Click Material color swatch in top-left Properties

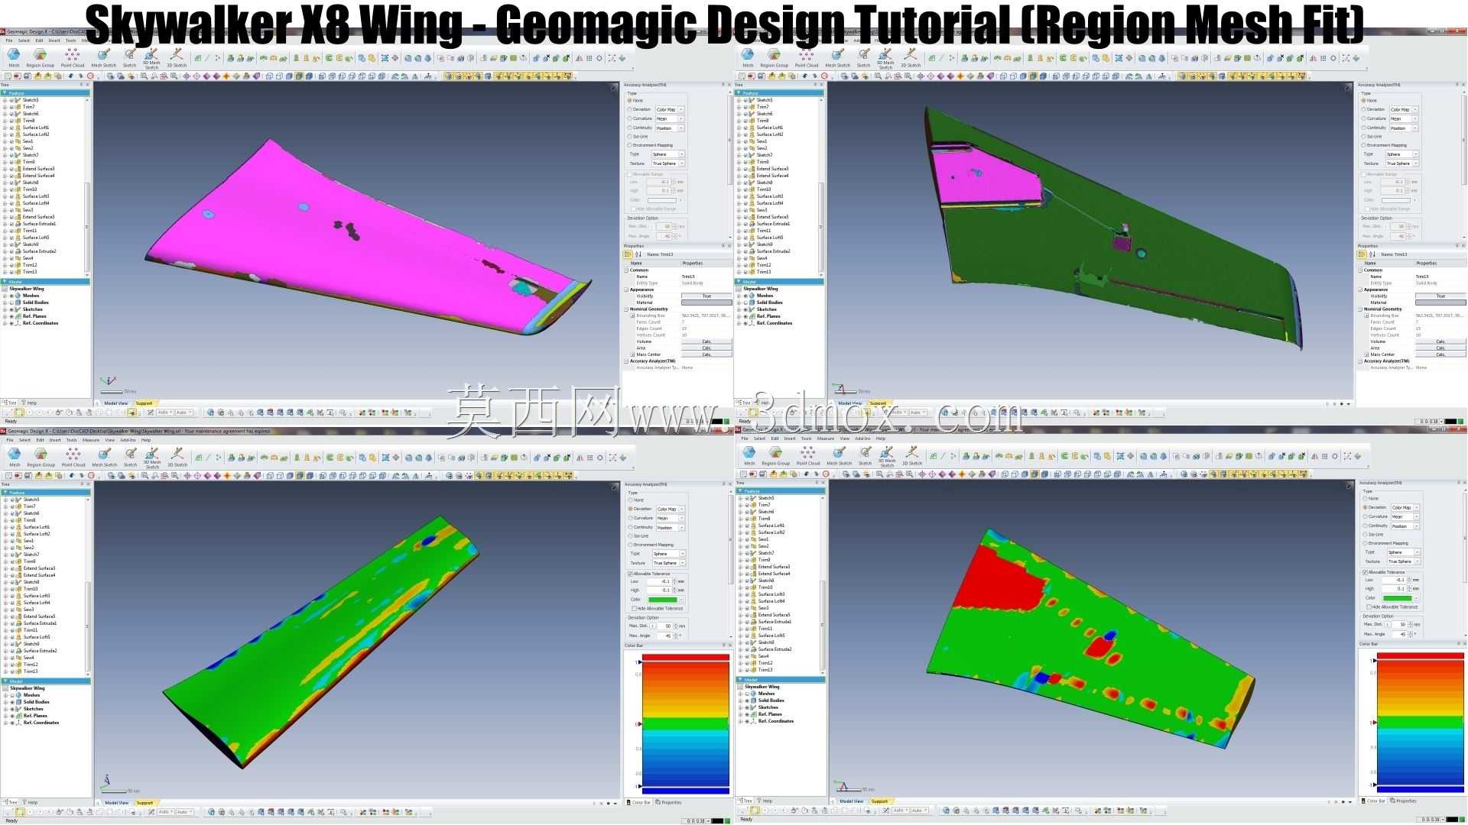tap(706, 302)
